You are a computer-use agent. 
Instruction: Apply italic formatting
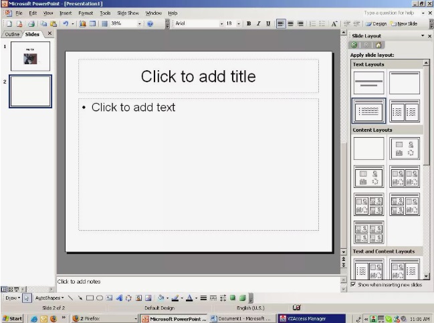pos(259,23)
